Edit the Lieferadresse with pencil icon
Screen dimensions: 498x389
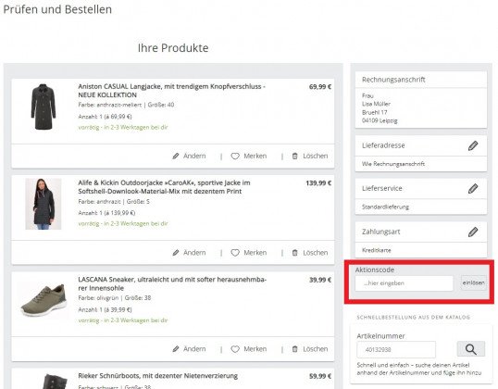(x=473, y=145)
